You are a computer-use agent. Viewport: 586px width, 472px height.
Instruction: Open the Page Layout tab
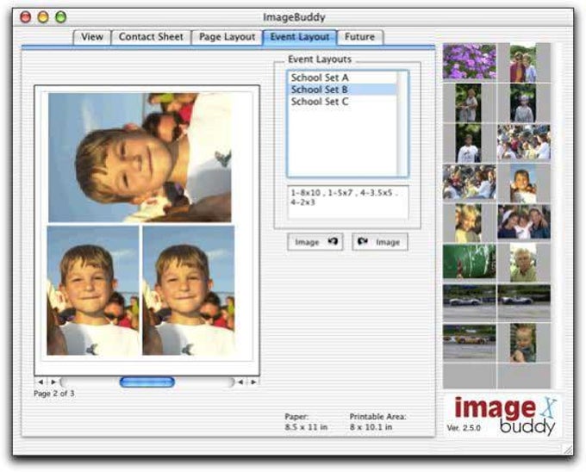pos(227,37)
